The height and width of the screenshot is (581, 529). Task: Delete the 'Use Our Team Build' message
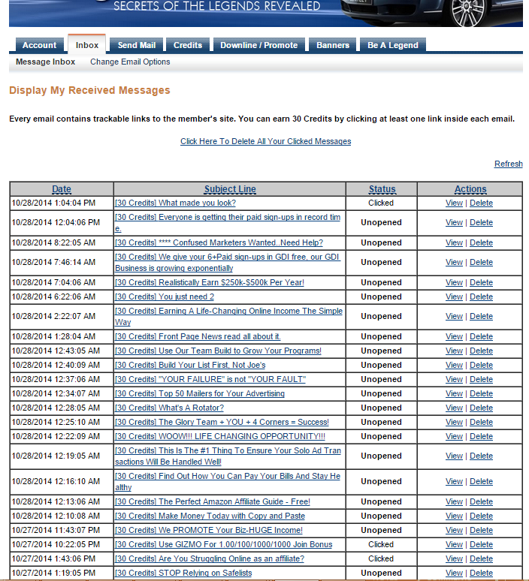481,351
